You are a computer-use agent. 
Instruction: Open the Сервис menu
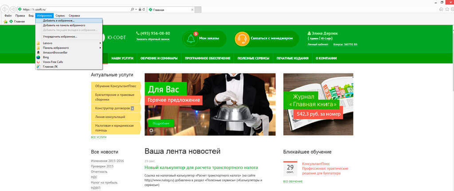coord(61,15)
